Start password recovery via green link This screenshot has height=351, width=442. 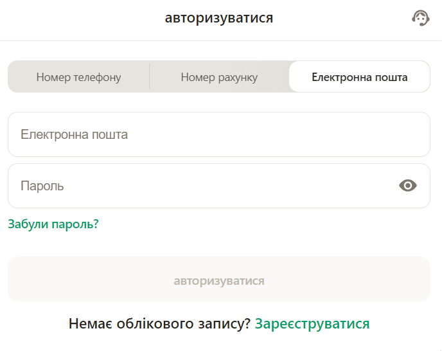(x=53, y=224)
